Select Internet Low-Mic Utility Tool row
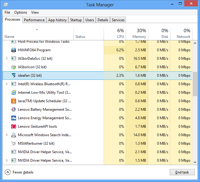 click(x=98, y=93)
